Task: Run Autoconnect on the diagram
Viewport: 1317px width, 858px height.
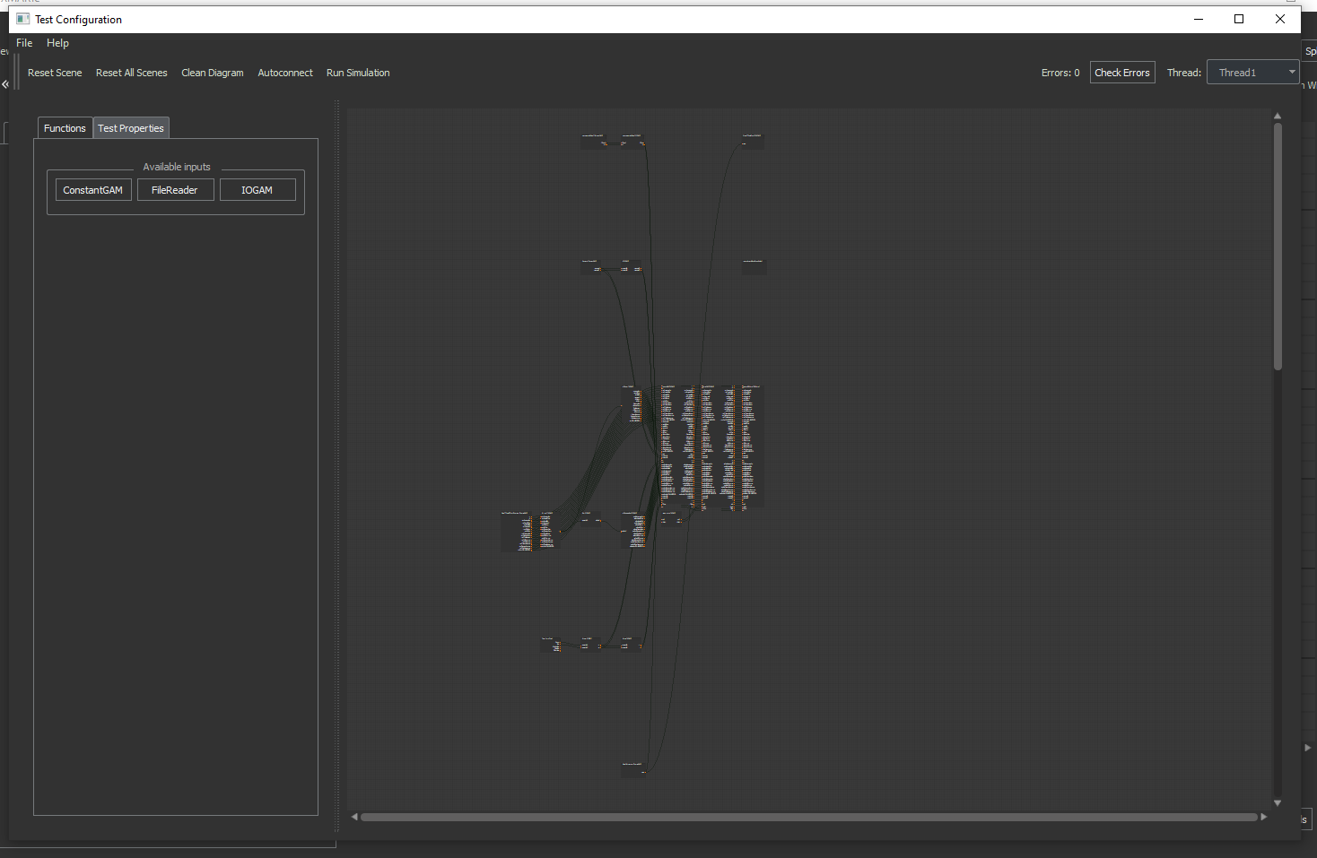Action: point(284,73)
